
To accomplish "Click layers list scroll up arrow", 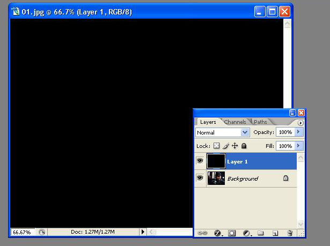I will pyautogui.click(x=300, y=158).
